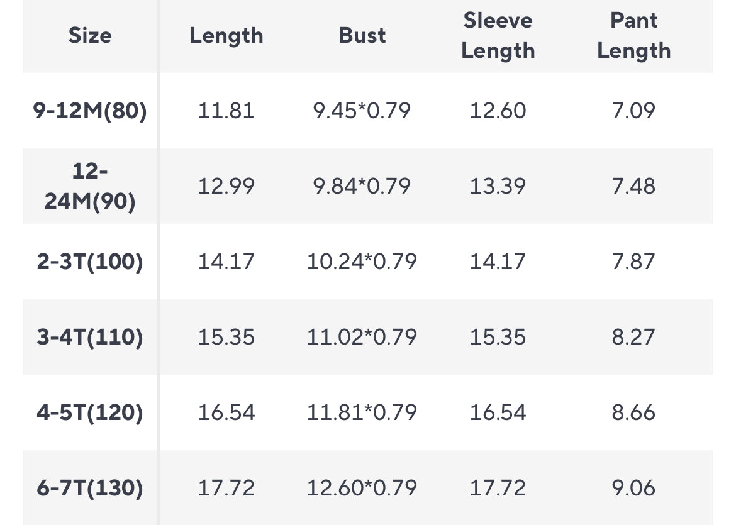Click the Size column header
This screenshot has width=736, height=525.
point(90,36)
